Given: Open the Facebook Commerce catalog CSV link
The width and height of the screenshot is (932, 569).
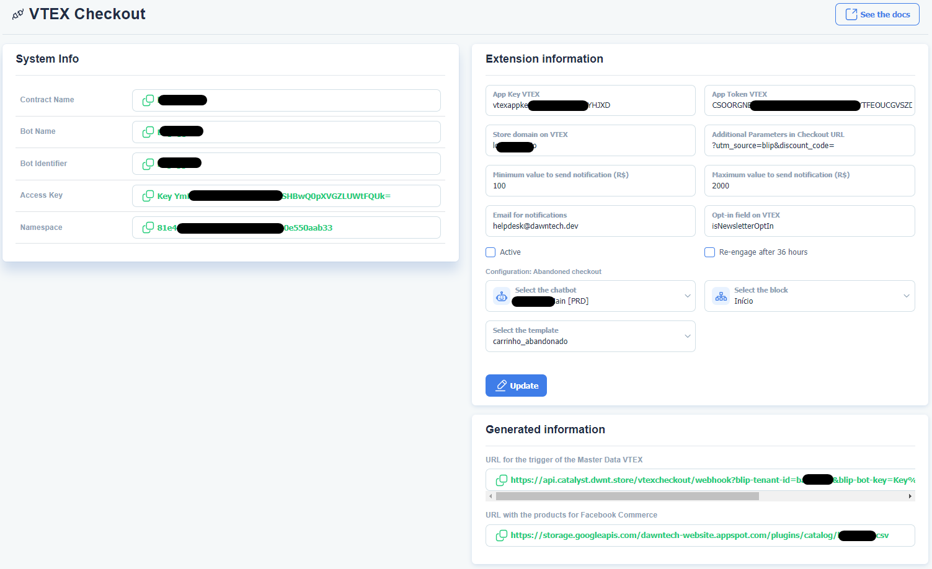Looking at the screenshot, I should [x=699, y=535].
